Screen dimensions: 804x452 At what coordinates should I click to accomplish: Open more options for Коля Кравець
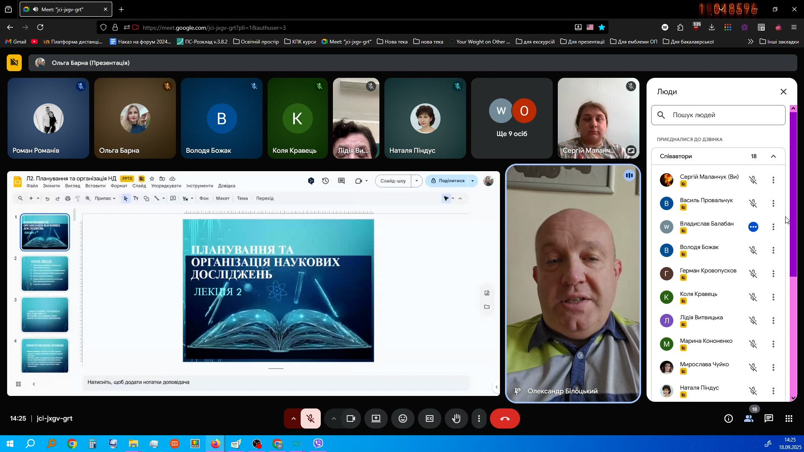[x=773, y=297]
